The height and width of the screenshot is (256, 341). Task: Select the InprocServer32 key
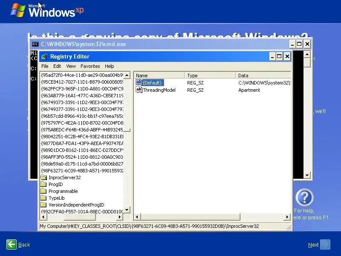point(65,177)
